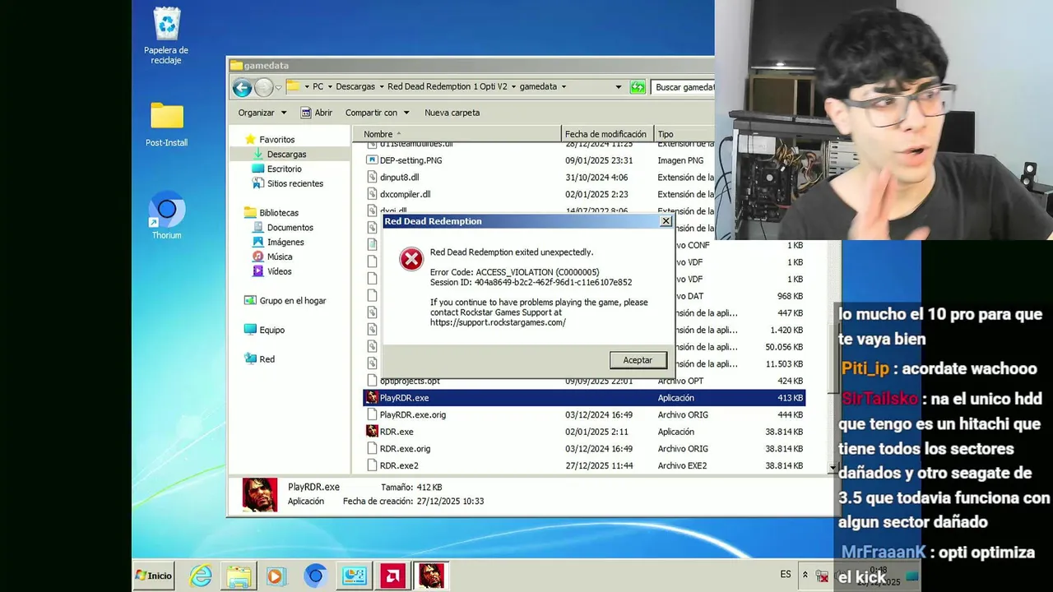Switch to Red Dead Redemption taskbar icon
This screenshot has height=592, width=1053.
click(x=431, y=576)
